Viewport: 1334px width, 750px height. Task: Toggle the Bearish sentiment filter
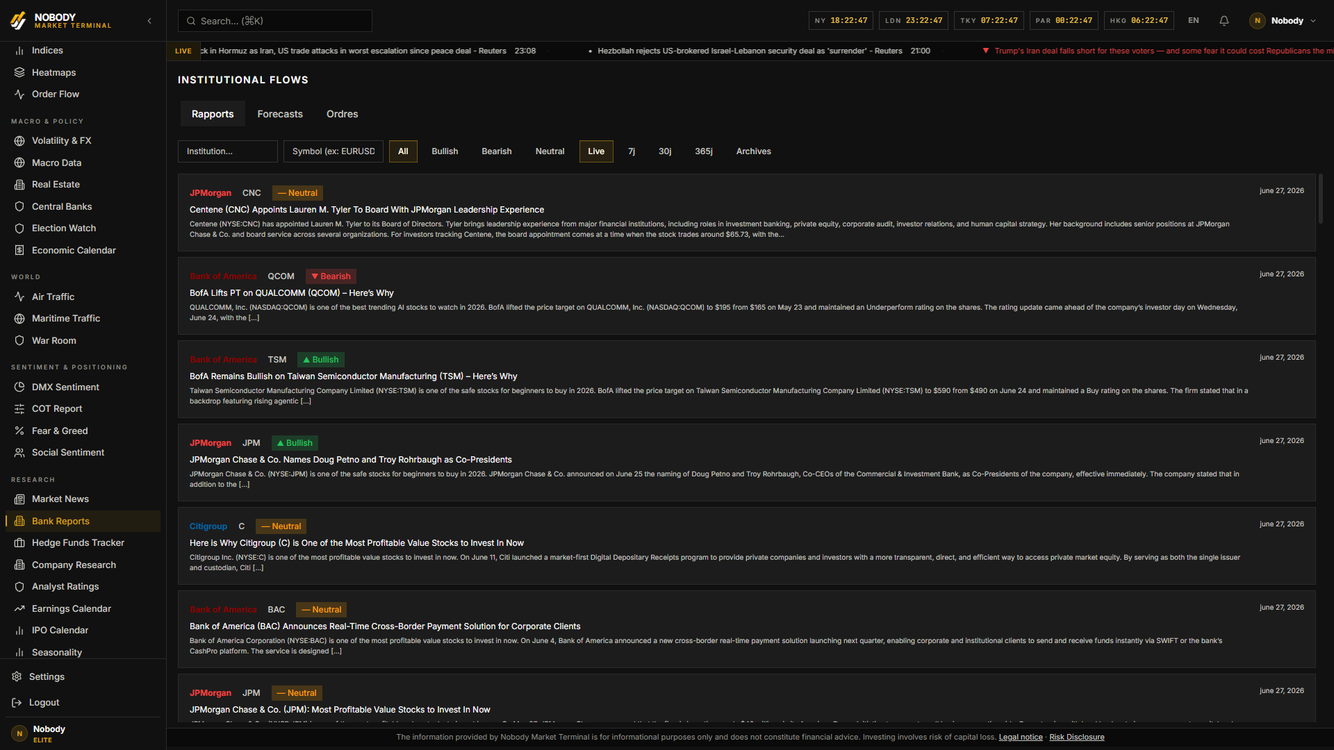point(497,151)
